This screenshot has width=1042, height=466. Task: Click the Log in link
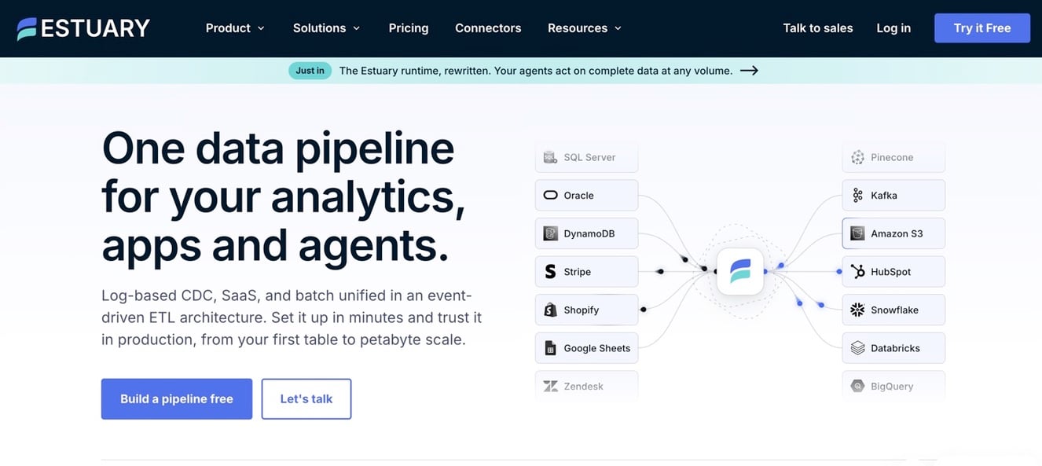(893, 28)
